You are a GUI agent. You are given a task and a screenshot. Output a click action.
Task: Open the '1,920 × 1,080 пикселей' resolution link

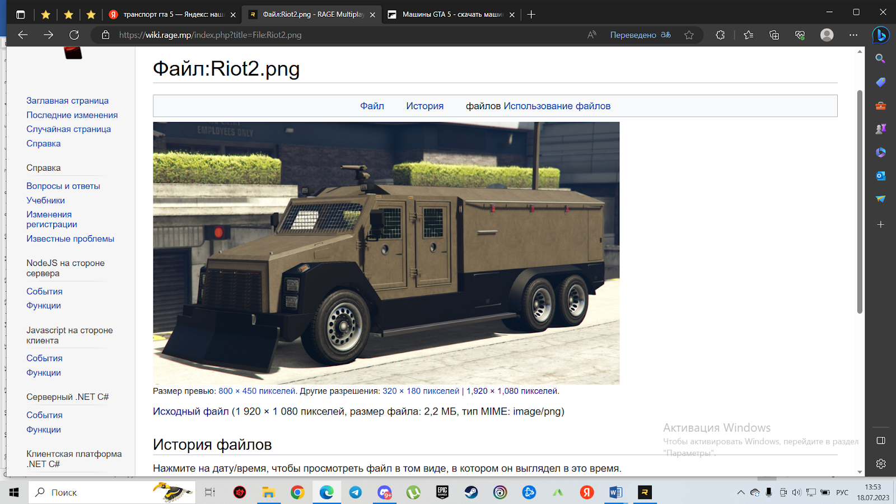(512, 391)
